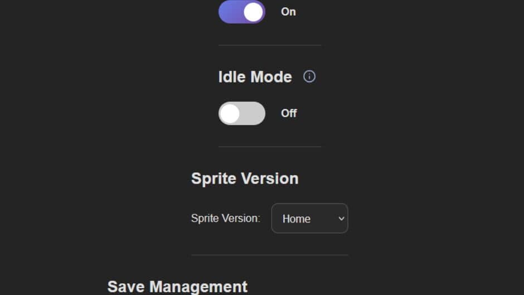Click white knob of the purple On switch
Image resolution: width=524 pixels, height=295 pixels.
(x=253, y=12)
